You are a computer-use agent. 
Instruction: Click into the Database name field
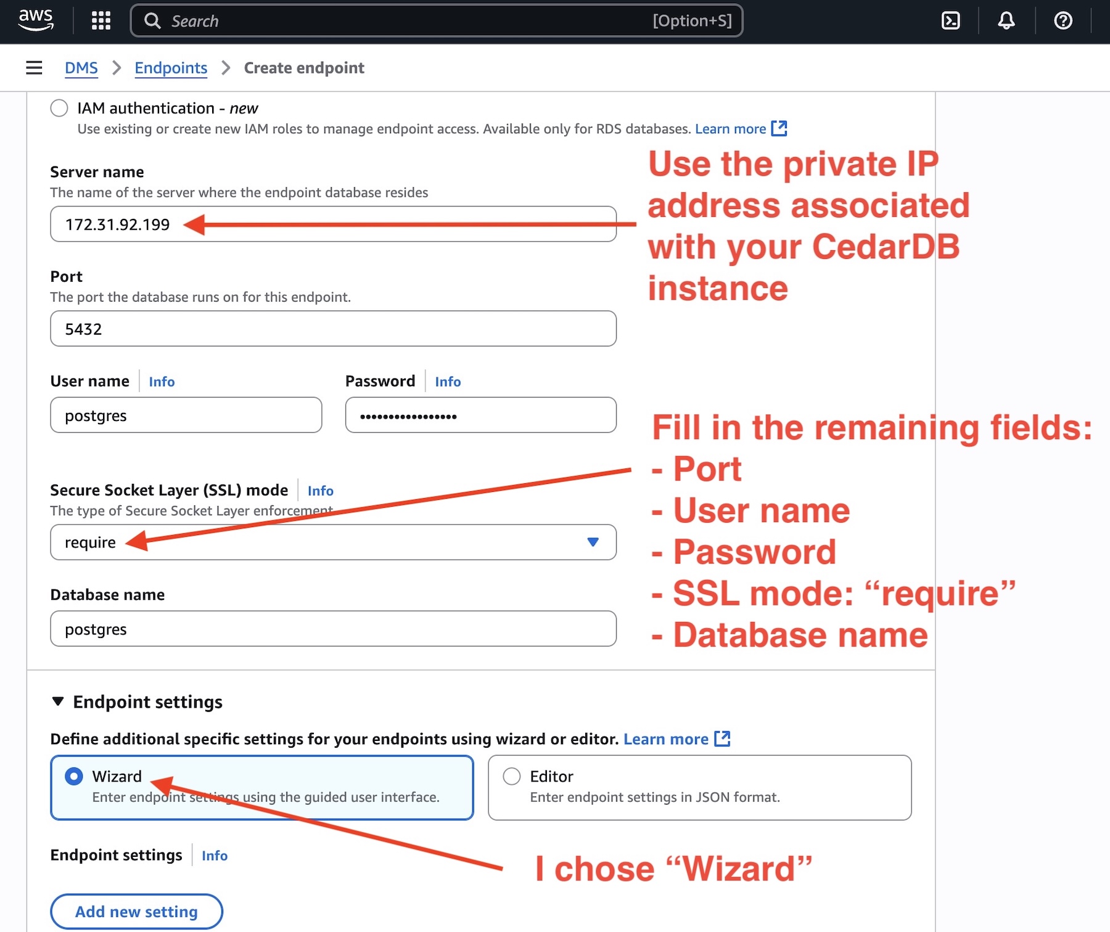(333, 629)
